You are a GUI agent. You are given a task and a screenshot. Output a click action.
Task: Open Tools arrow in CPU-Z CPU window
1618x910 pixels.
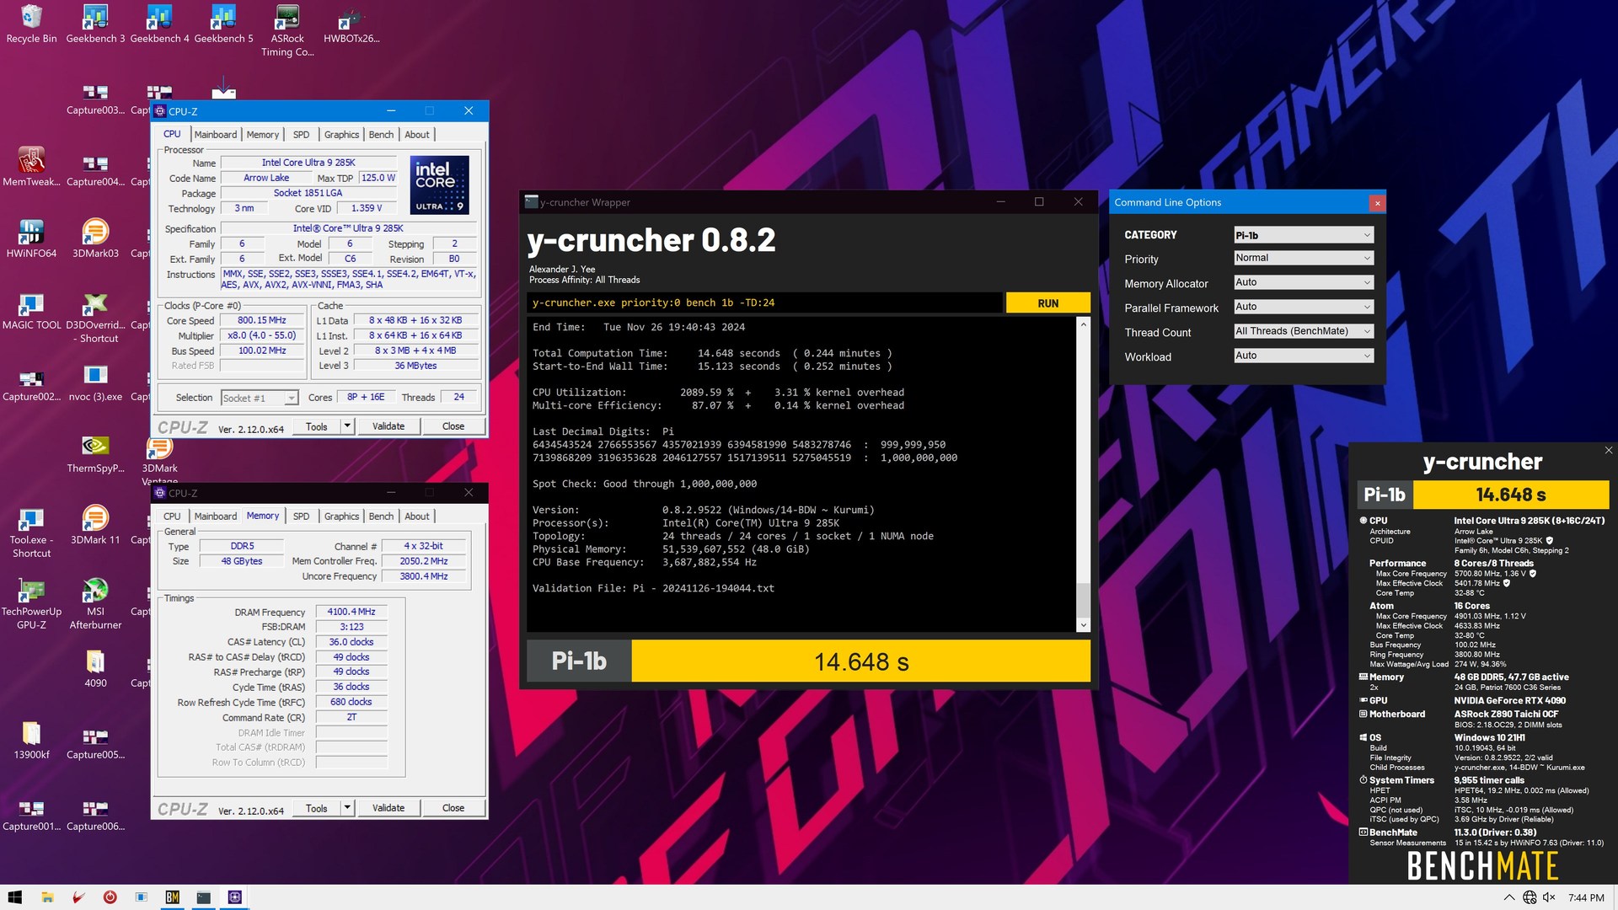(x=347, y=426)
